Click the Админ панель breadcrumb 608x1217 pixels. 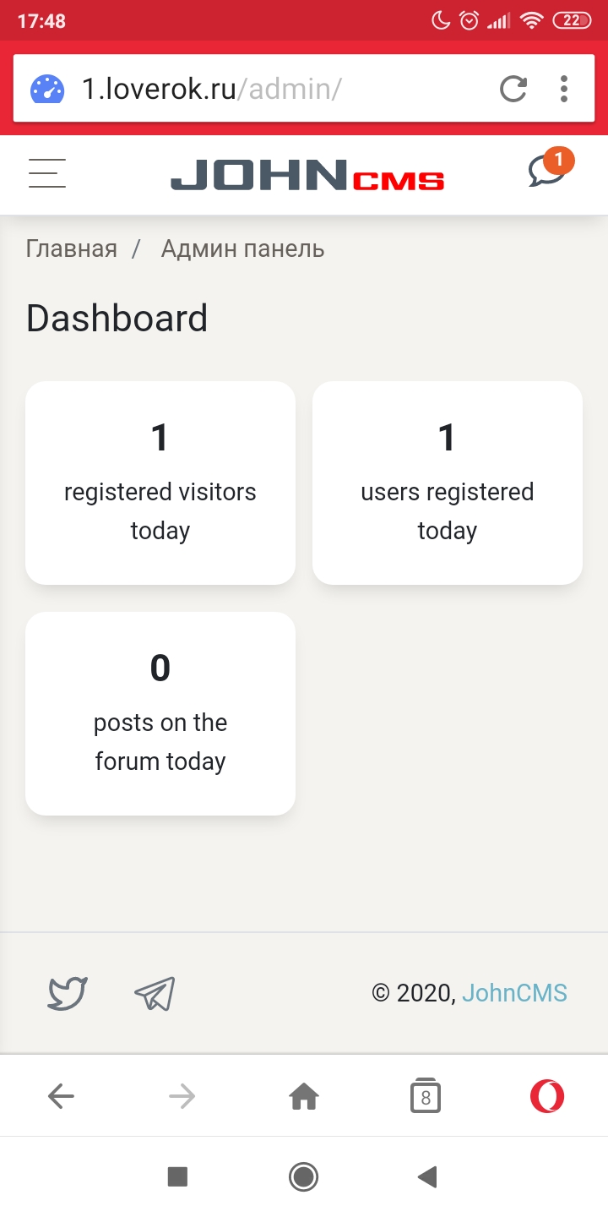tap(242, 248)
